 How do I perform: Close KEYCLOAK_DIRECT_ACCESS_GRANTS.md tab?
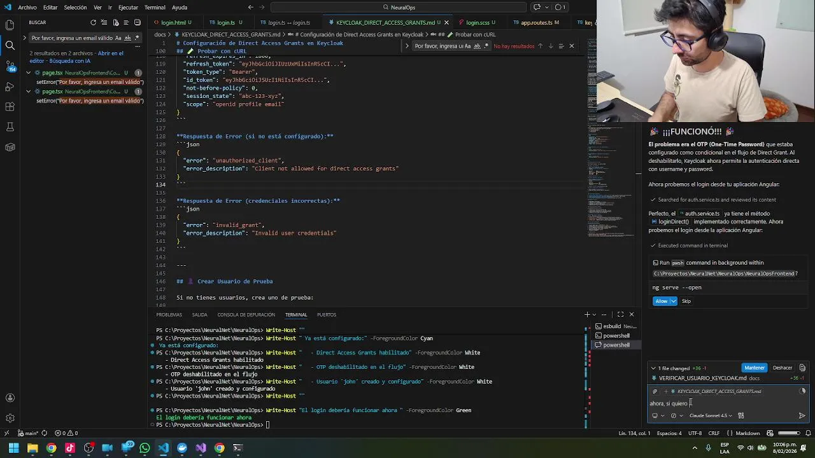click(x=446, y=23)
